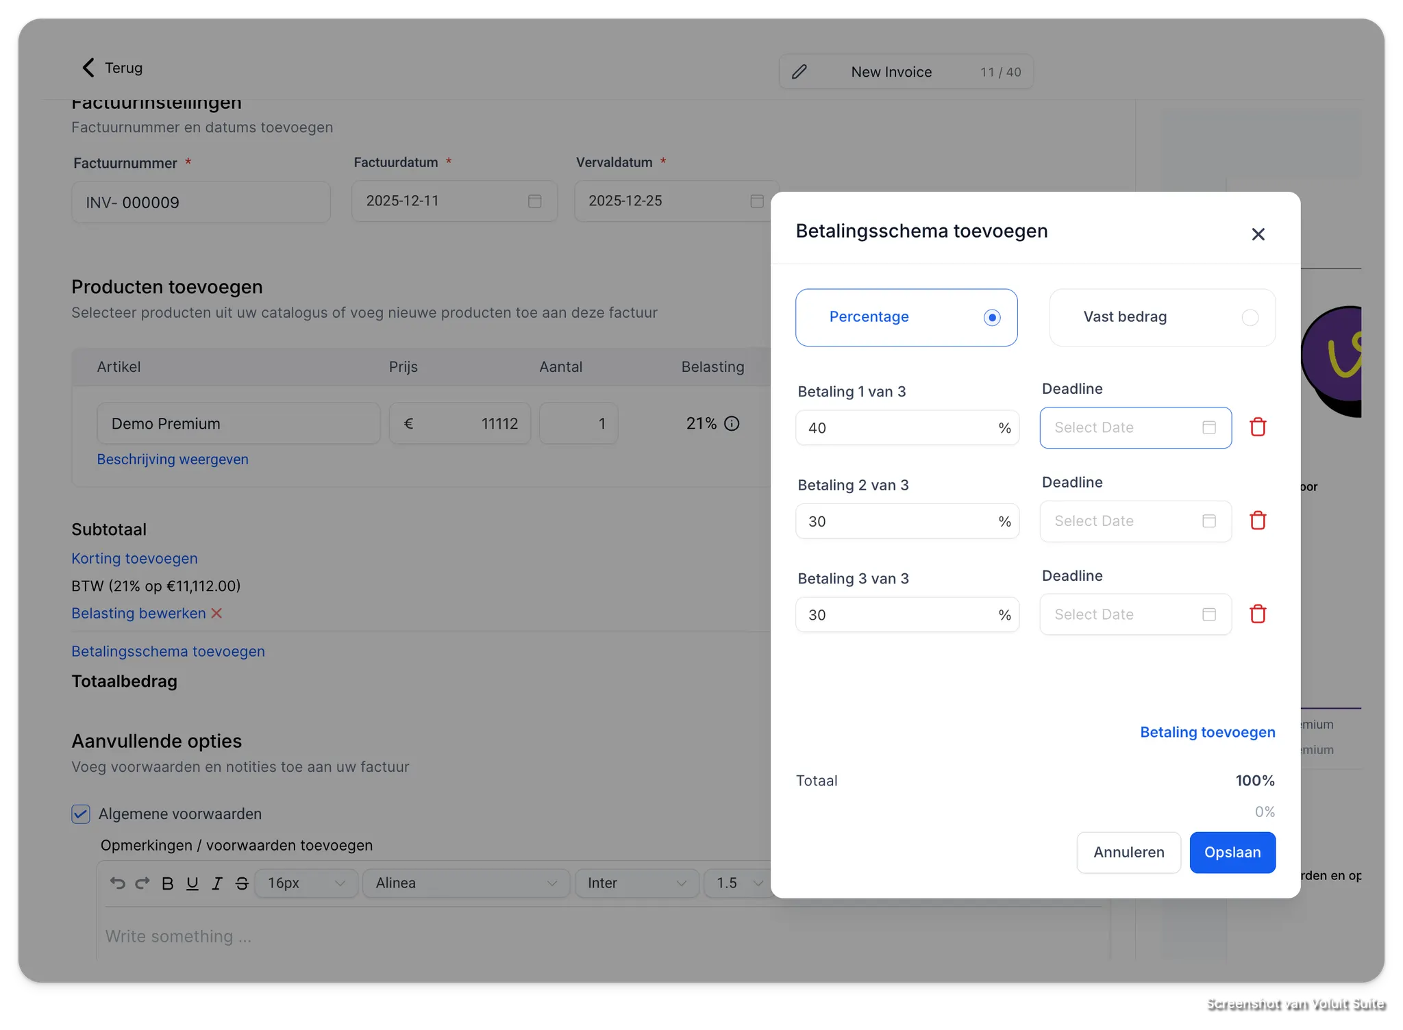Open the Inter font family dropdown

pos(636,883)
